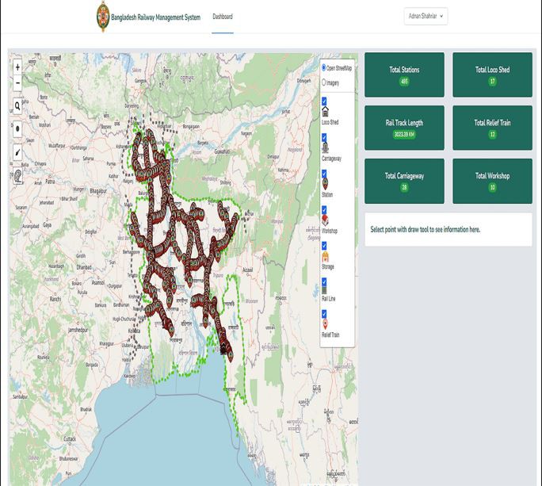Uncheck the Rail Line layer checkbox

pos(324,281)
